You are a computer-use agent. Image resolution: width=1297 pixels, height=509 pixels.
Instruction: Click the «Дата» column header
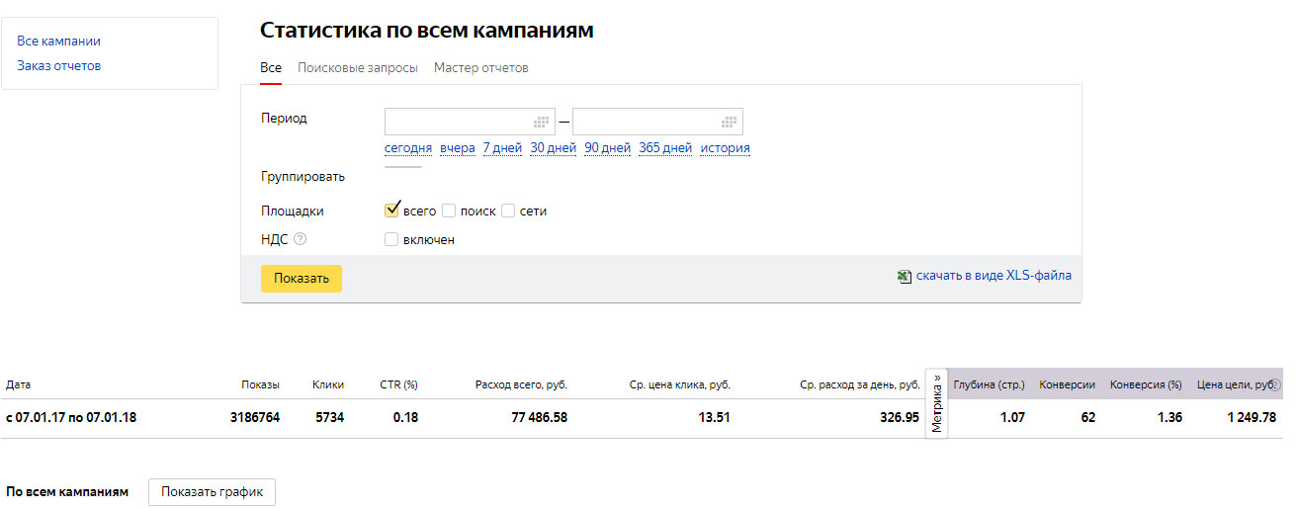point(19,384)
